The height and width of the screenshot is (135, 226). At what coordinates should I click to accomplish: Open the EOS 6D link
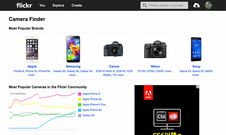[x=121, y=71]
